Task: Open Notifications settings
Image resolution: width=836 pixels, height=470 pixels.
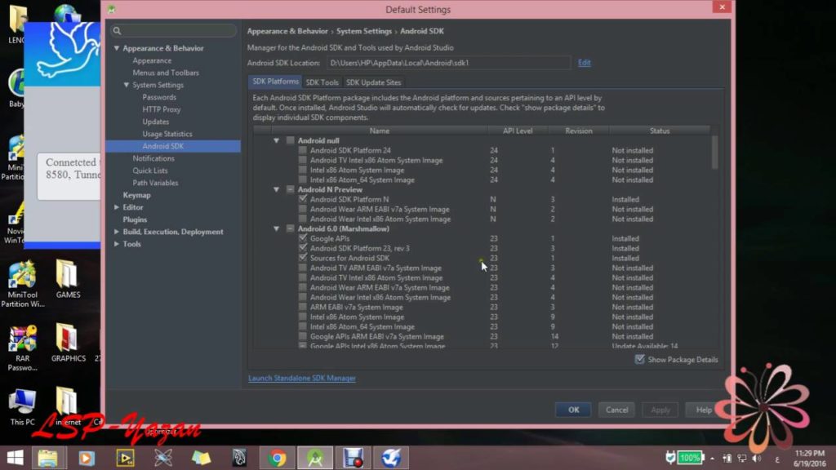Action: click(x=153, y=158)
